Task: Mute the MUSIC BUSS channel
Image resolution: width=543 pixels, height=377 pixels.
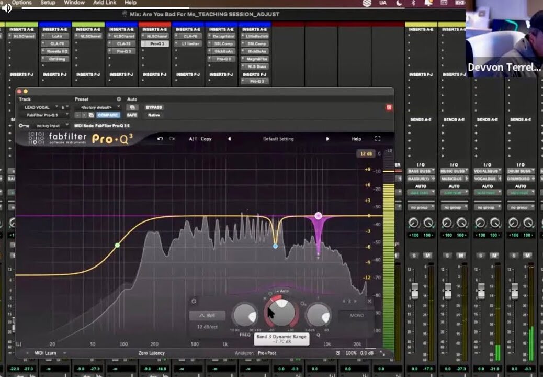Action: click(x=461, y=256)
